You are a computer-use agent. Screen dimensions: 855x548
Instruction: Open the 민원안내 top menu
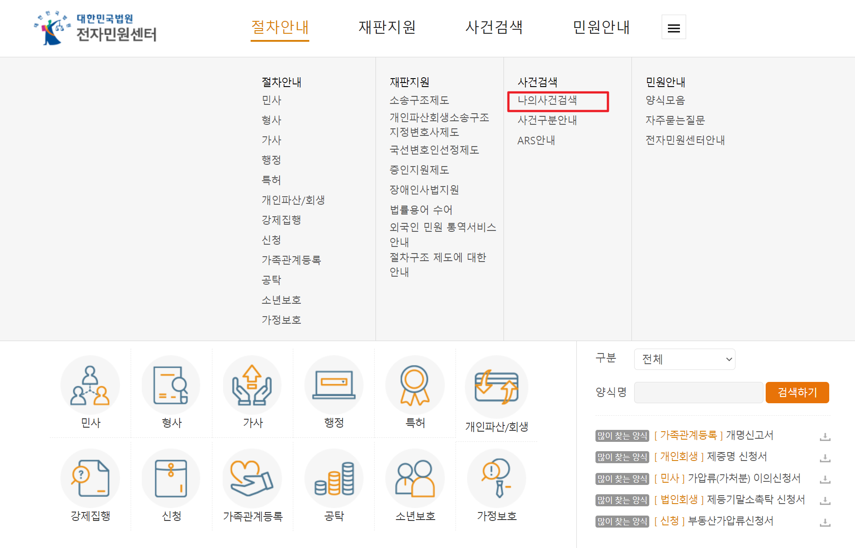coord(601,28)
